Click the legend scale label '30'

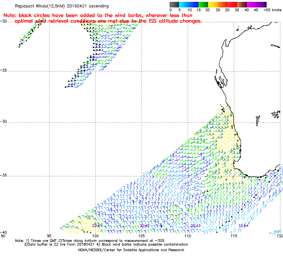(227, 10)
